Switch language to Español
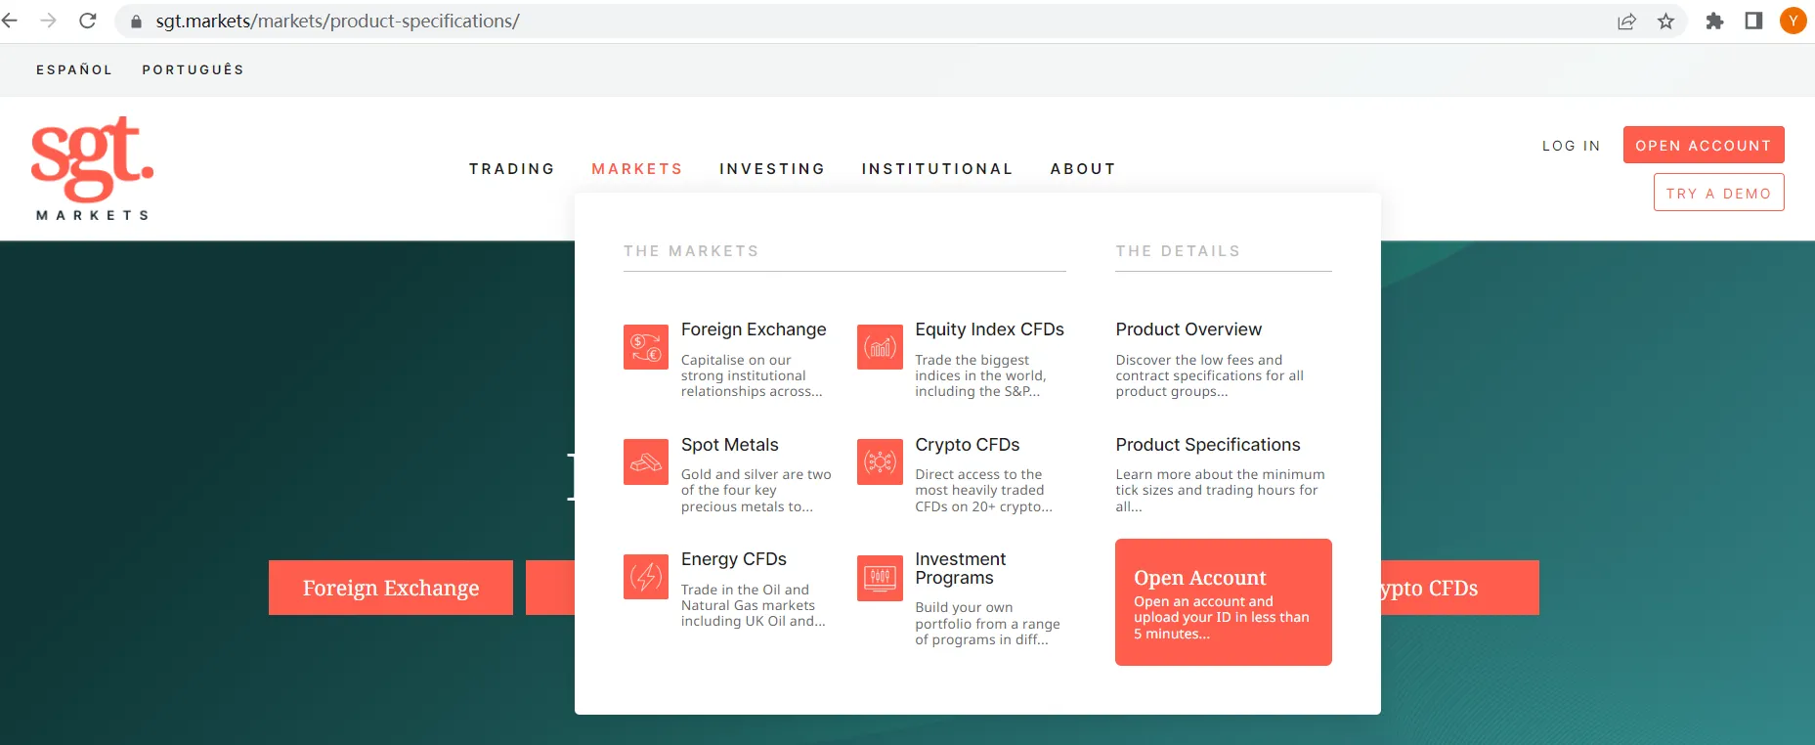 (x=74, y=70)
